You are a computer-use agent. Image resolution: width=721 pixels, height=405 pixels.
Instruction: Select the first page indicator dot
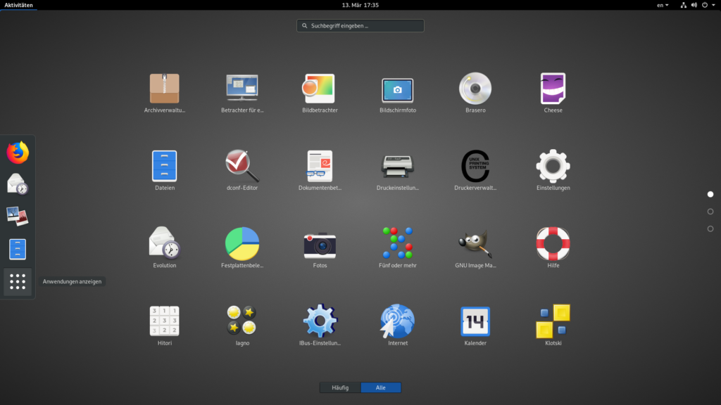[x=710, y=195]
